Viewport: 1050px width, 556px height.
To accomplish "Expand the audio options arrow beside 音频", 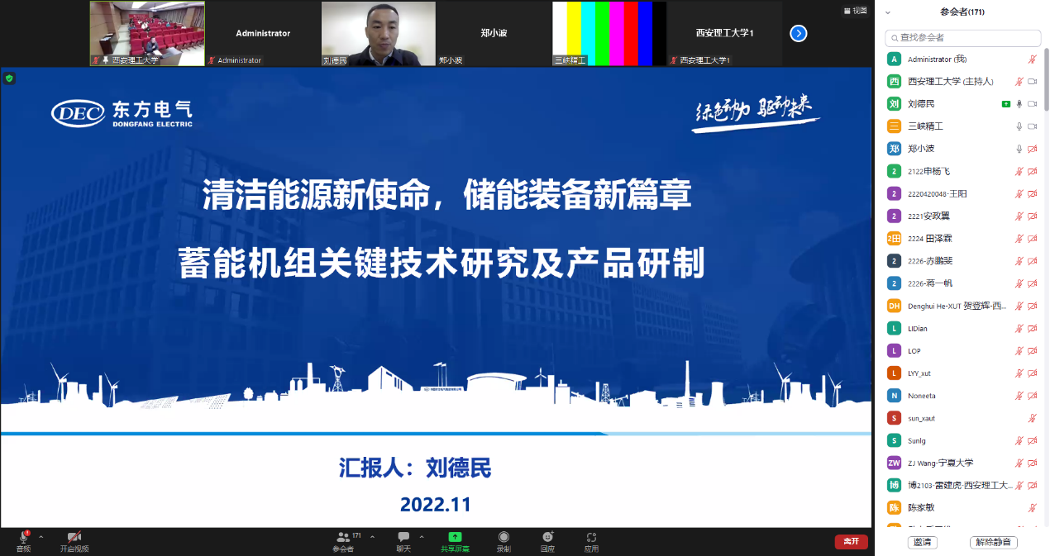I will [x=41, y=537].
